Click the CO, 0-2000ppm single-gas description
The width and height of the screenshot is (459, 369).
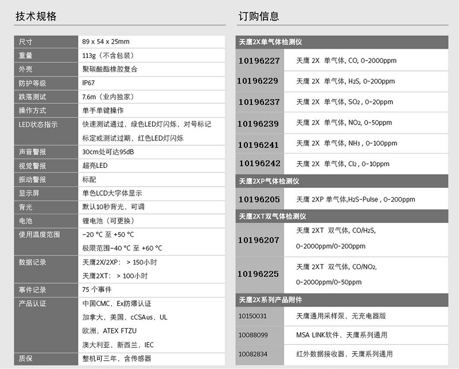(x=347, y=61)
